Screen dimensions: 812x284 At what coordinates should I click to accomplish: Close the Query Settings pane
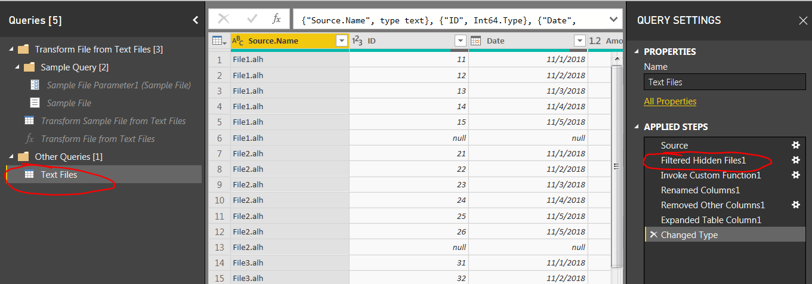pyautogui.click(x=803, y=20)
